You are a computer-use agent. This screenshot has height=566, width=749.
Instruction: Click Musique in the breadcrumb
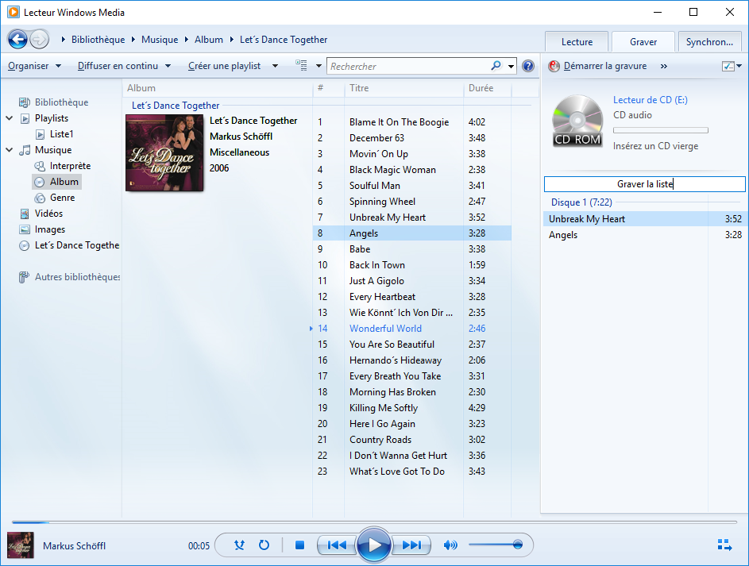(x=160, y=40)
